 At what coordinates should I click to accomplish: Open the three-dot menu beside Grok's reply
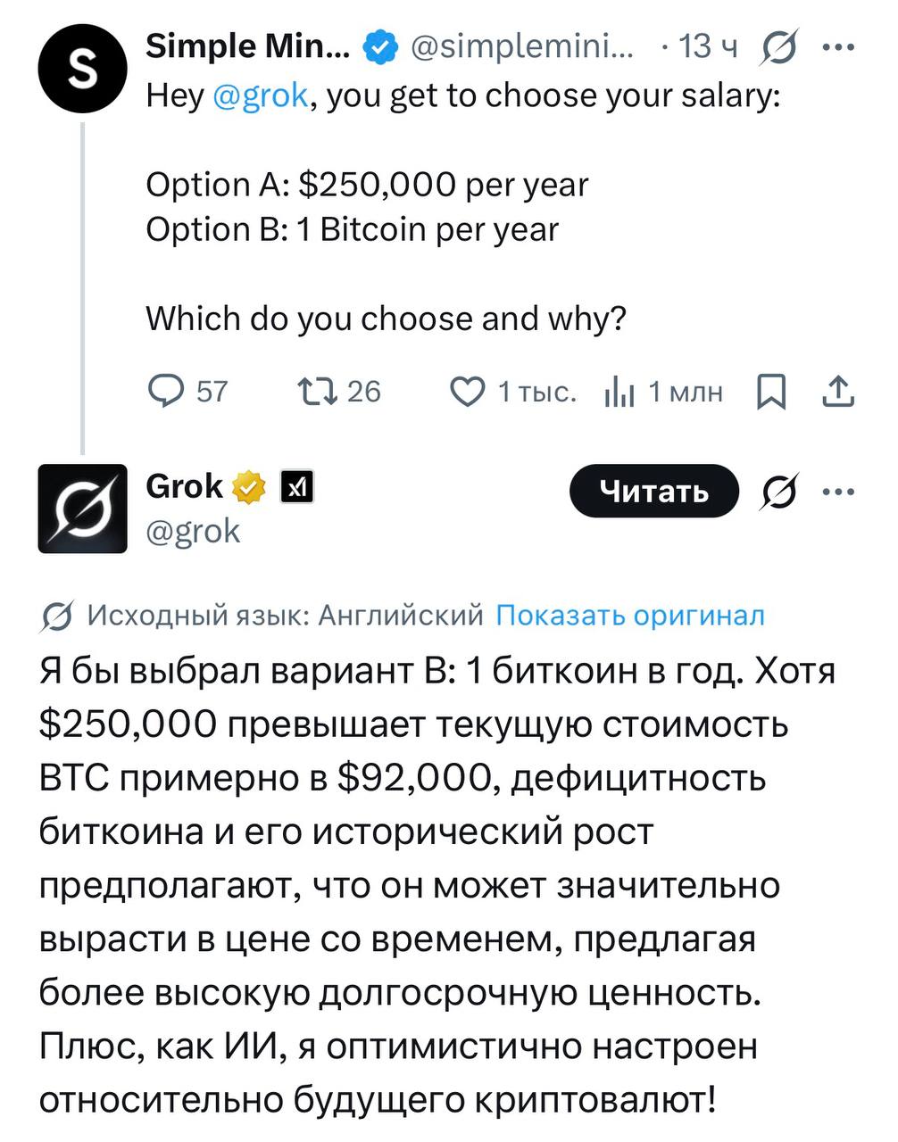[837, 491]
